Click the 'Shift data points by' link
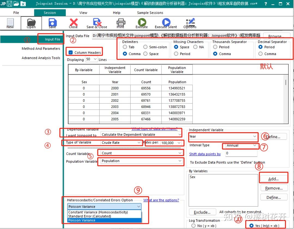The width and height of the screenshot is (294, 229). pyautogui.click(x=205, y=154)
